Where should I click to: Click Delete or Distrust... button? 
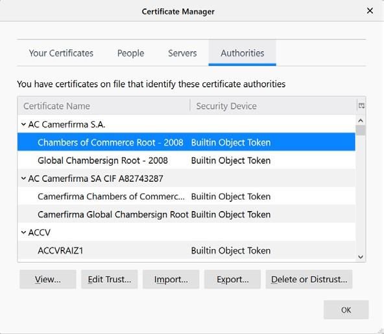point(309,279)
